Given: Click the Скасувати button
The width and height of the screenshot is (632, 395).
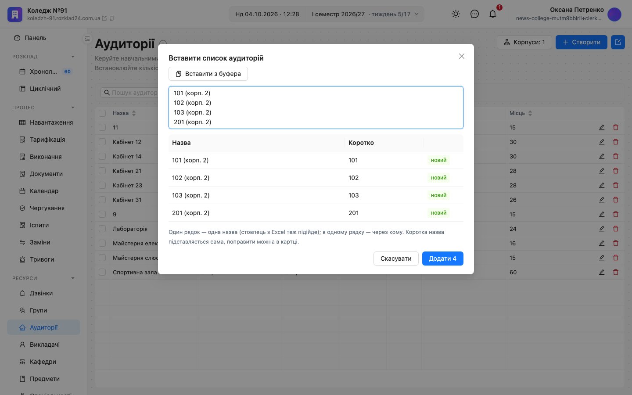Looking at the screenshot, I should (396, 259).
